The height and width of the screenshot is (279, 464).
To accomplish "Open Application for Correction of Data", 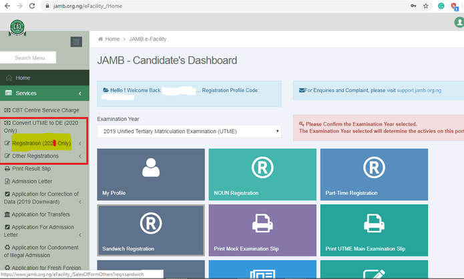I will pyautogui.click(x=41, y=198).
